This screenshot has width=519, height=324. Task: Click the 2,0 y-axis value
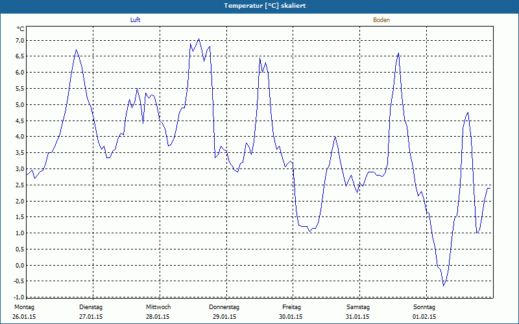pyautogui.click(x=20, y=201)
